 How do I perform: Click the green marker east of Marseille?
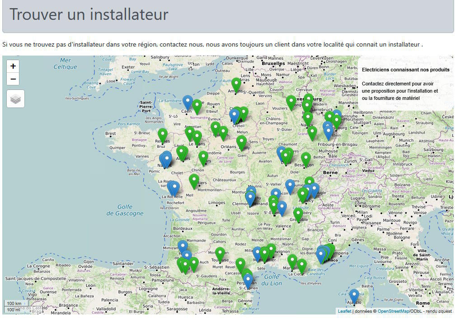point(302,267)
